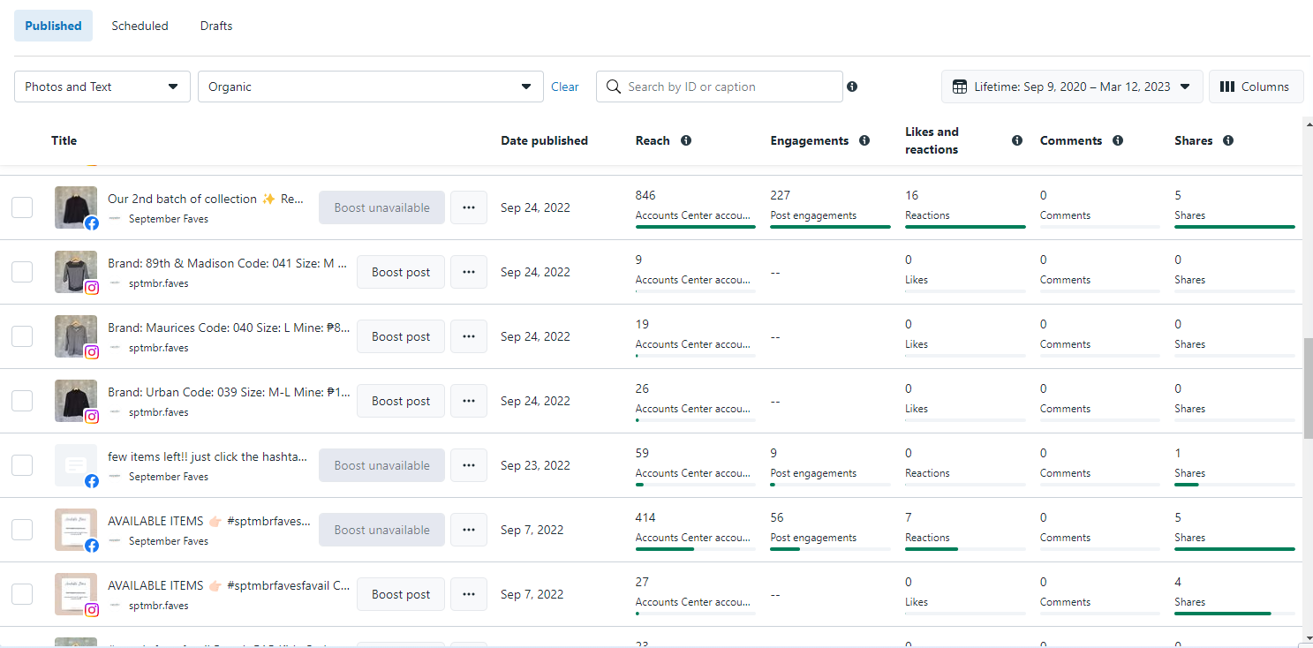Tick checkbox for 'few items left' post

pyautogui.click(x=22, y=465)
